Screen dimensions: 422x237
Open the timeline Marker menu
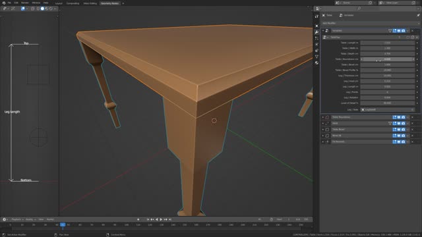pos(50,219)
